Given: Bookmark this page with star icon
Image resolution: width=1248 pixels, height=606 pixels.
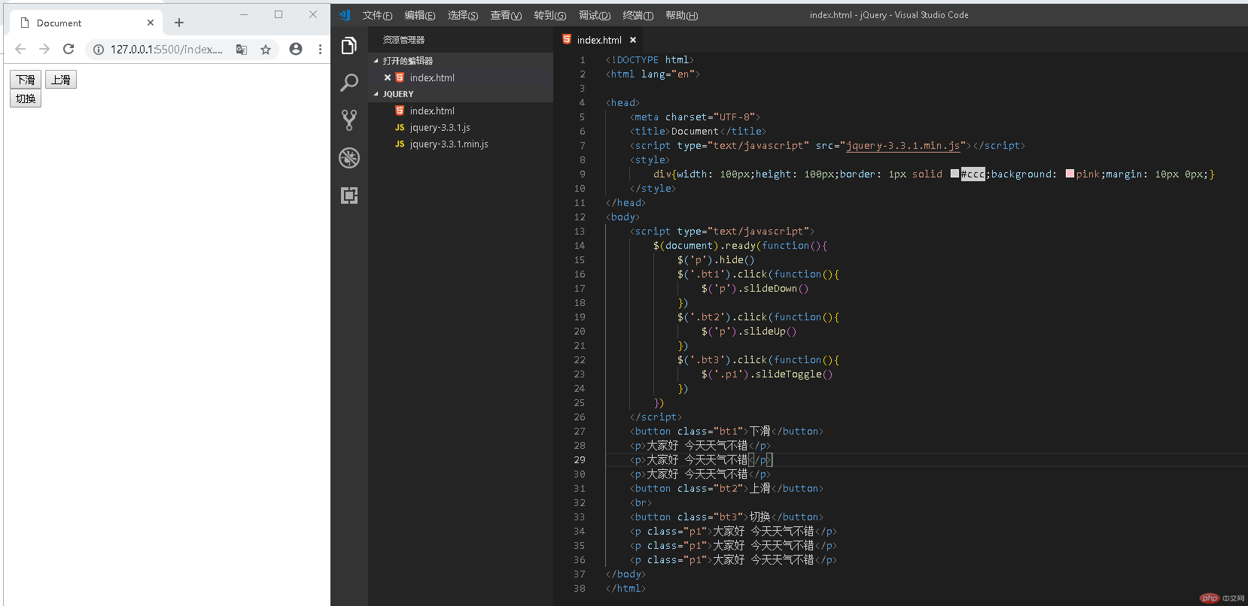Looking at the screenshot, I should [266, 50].
